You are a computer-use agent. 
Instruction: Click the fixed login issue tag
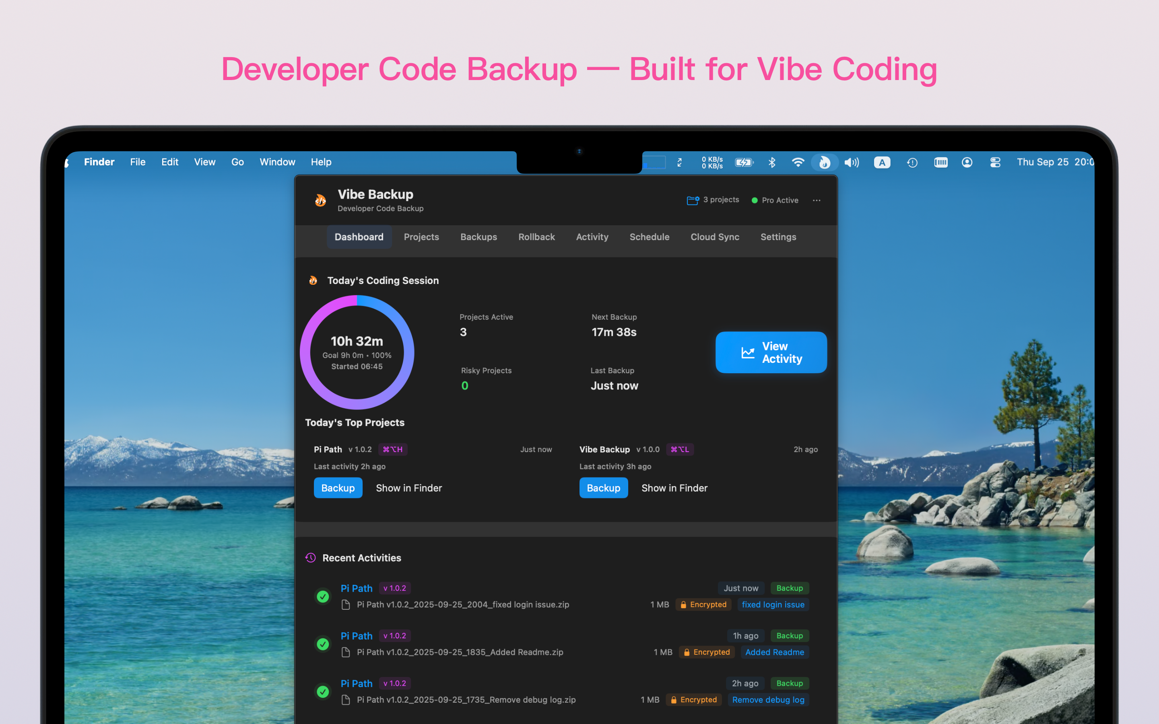pos(773,604)
